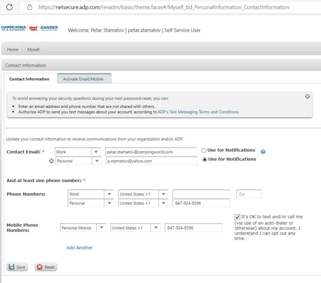Open country code dropdown for Work phone
The height and width of the screenshot is (283, 321).
tap(163, 194)
